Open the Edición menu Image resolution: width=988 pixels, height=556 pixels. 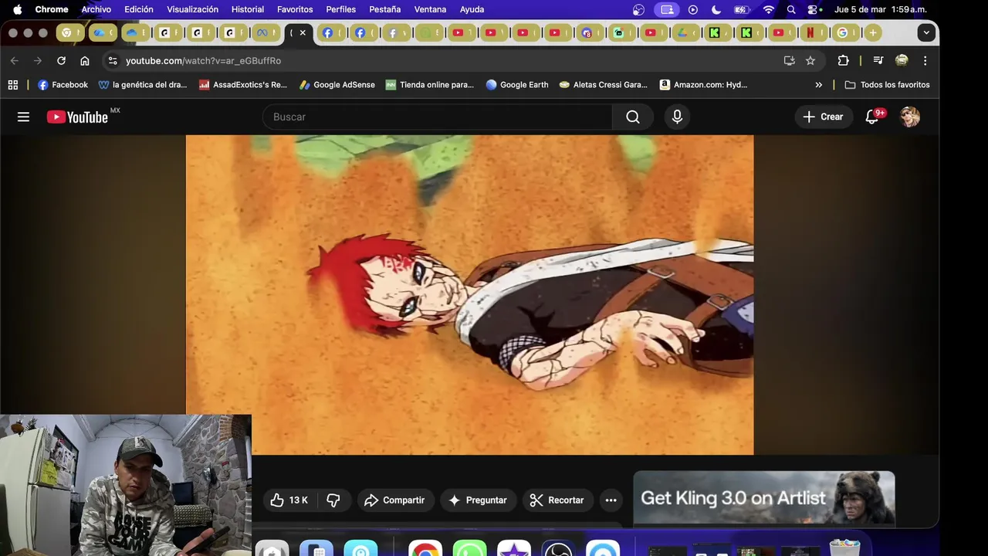(139, 9)
